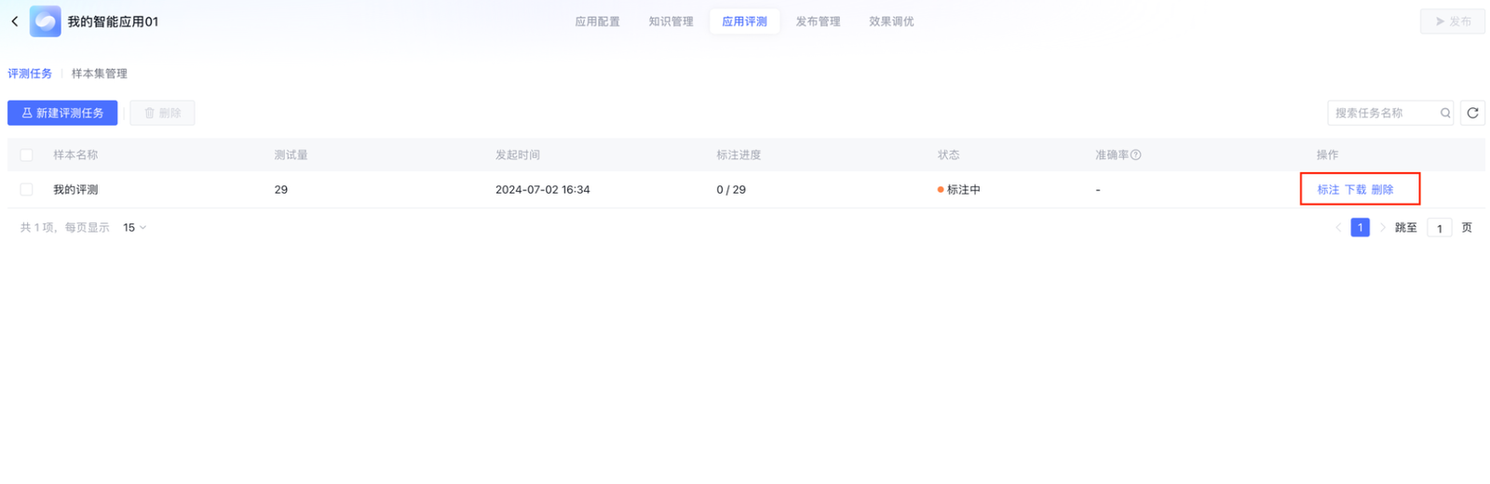Click the 准确率 help question mark icon
Image resolution: width=1490 pixels, height=484 pixels.
point(1135,155)
